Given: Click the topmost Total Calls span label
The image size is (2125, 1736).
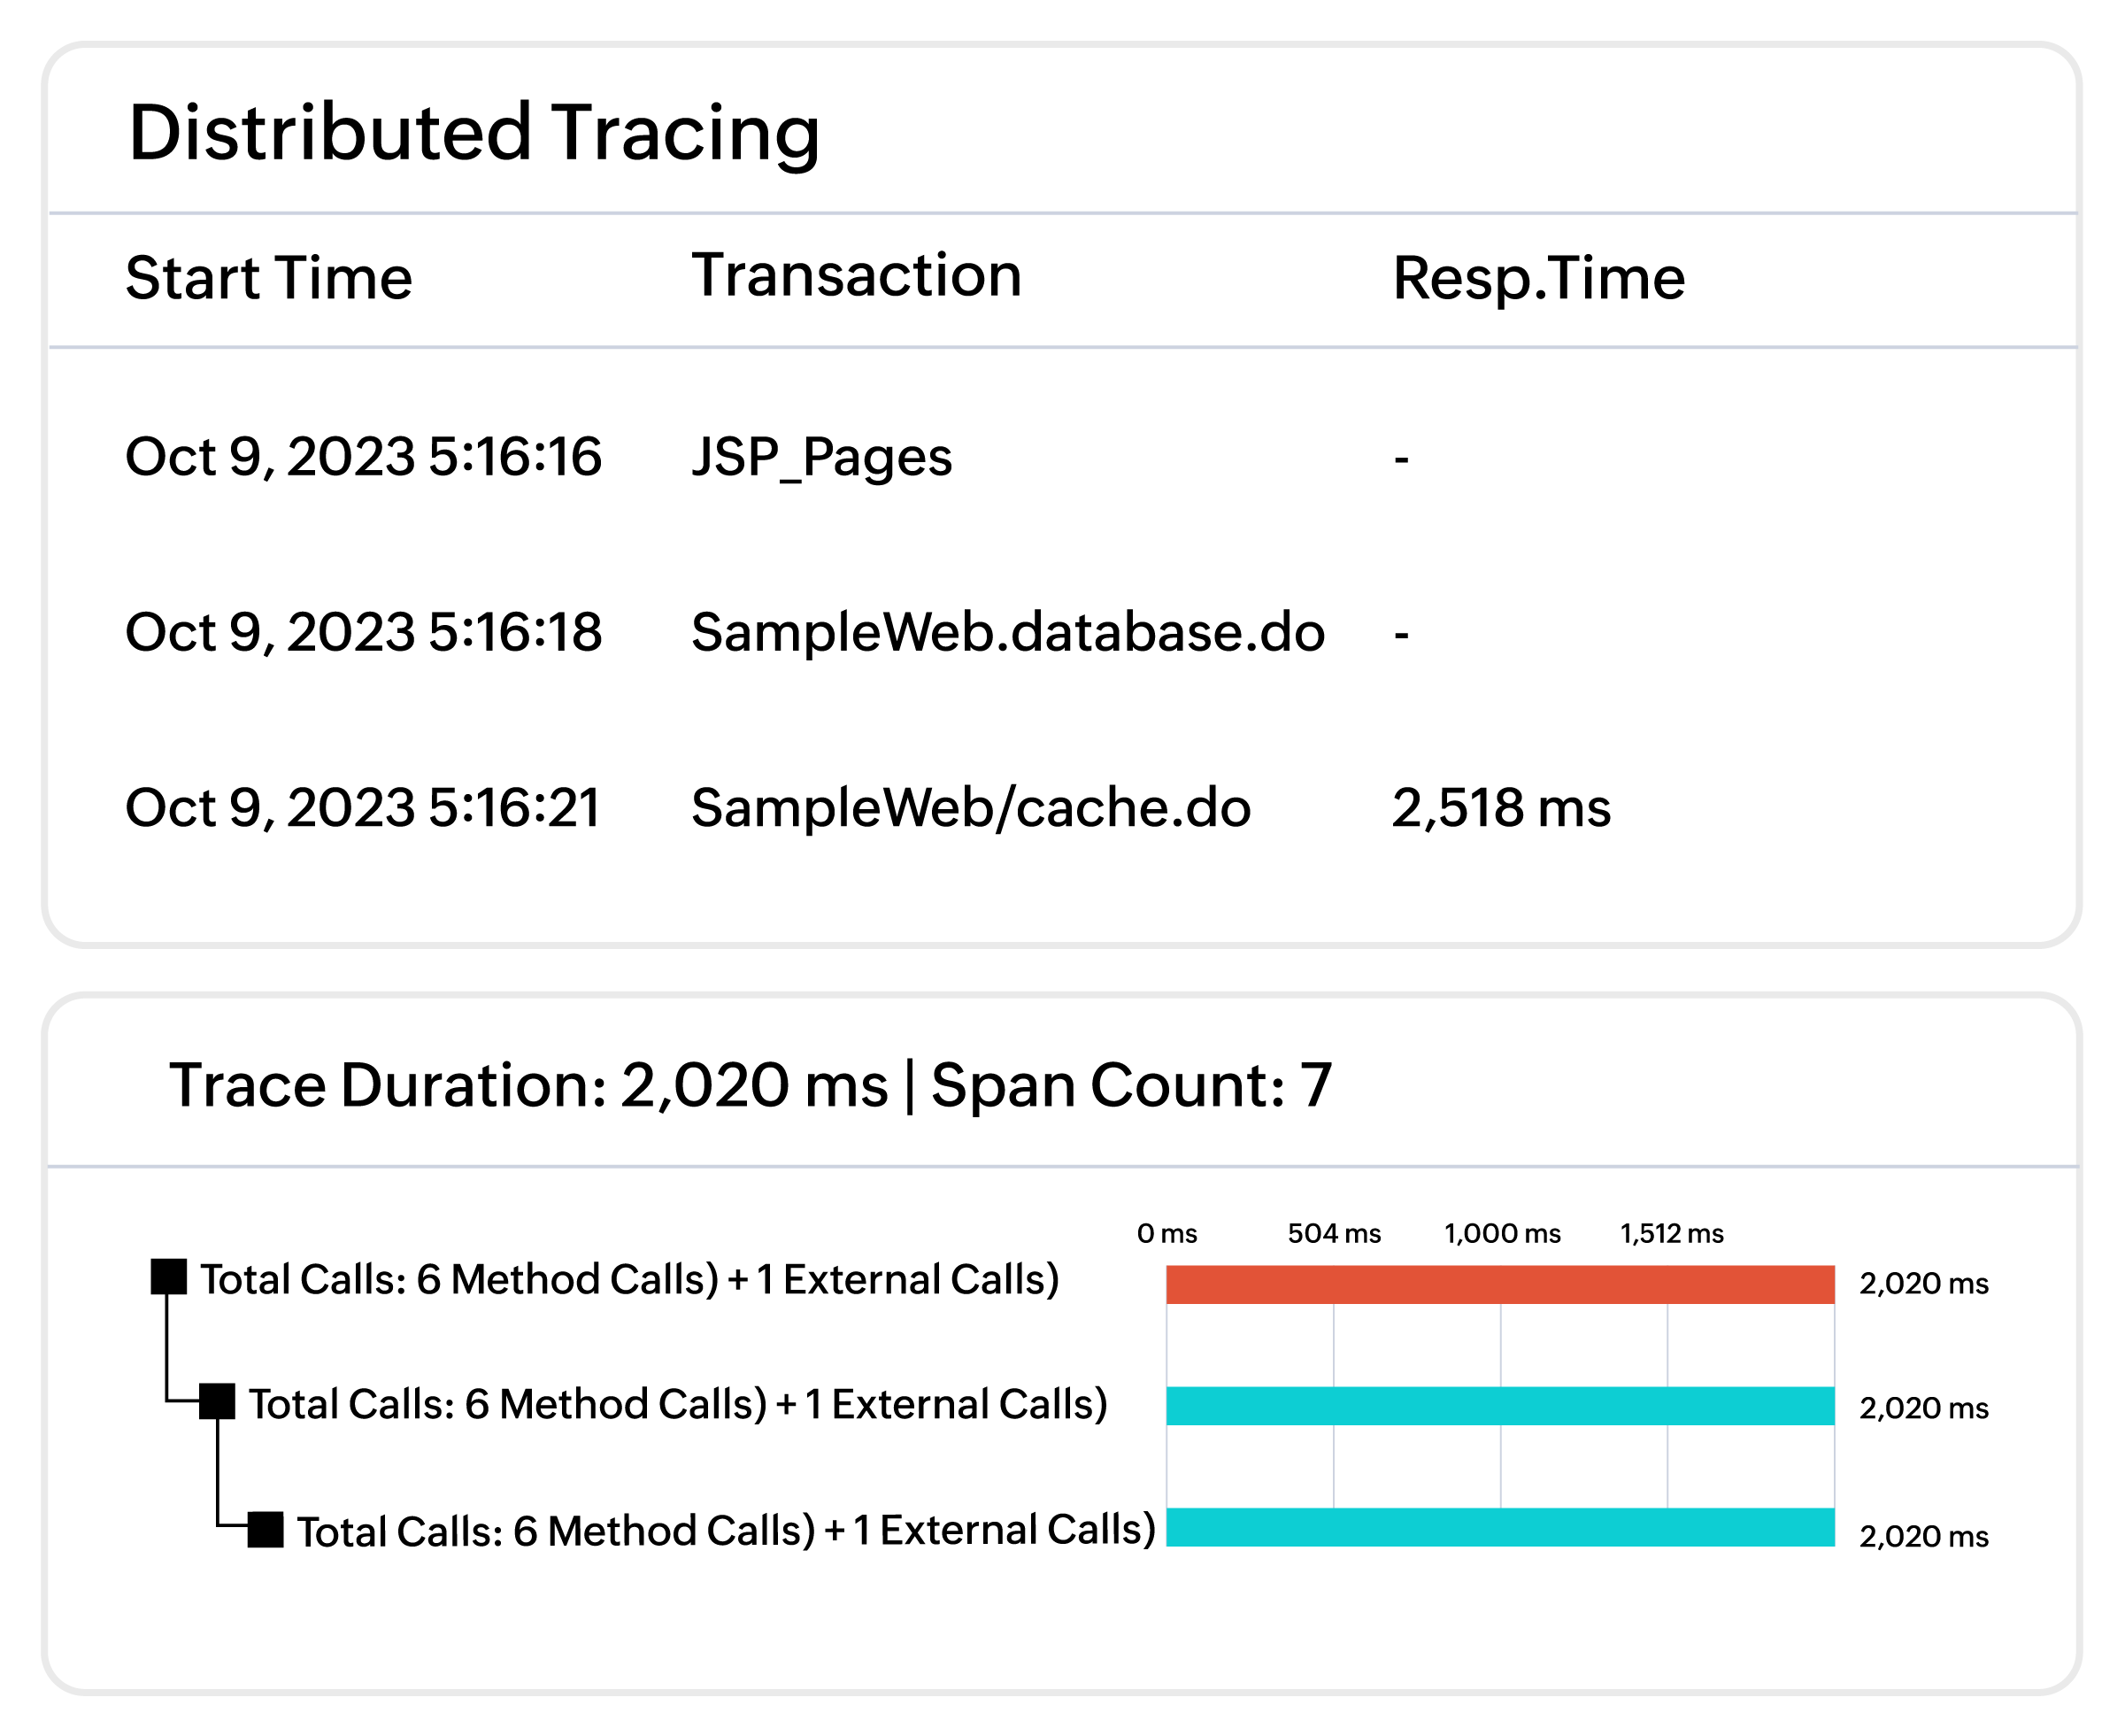Looking at the screenshot, I should click(628, 1279).
